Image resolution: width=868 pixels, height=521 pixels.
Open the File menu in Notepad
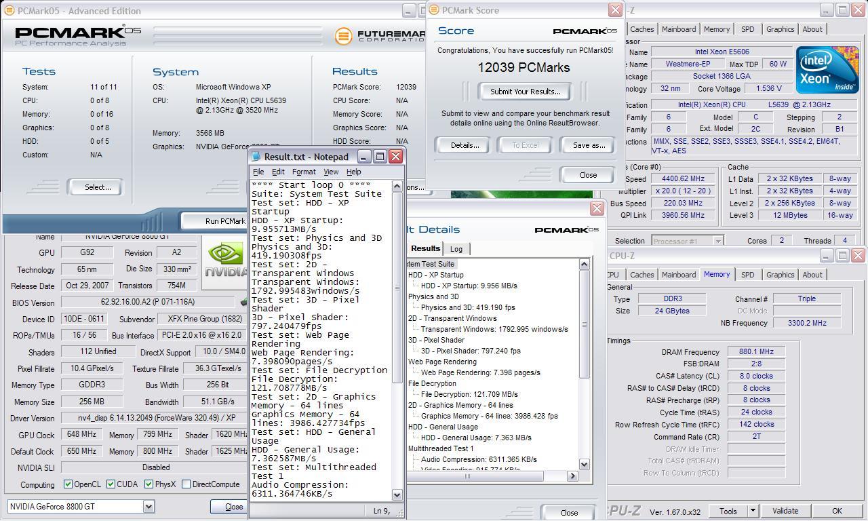click(258, 172)
